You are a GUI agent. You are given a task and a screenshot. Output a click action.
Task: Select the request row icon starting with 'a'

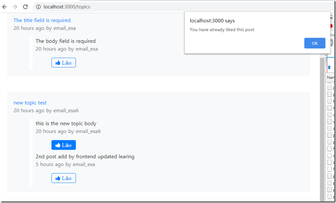(x=330, y=128)
